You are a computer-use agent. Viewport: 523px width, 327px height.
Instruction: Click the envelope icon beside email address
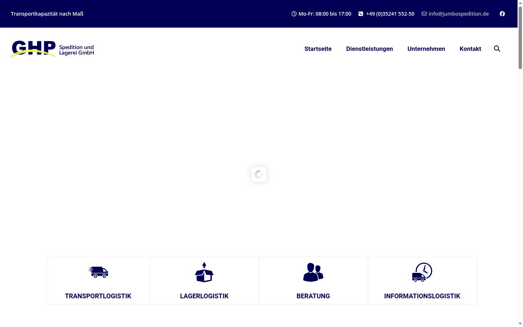(x=424, y=14)
